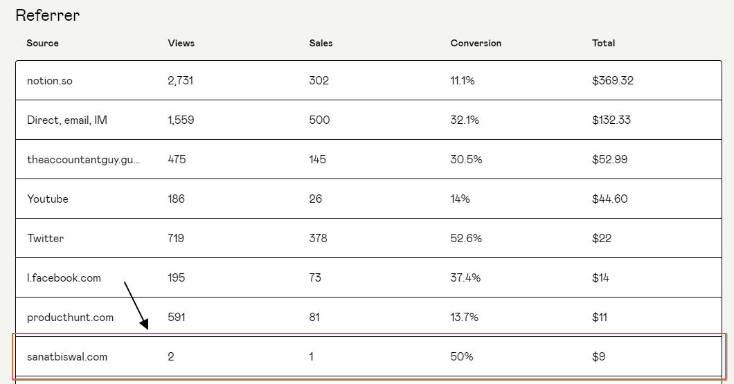Click Twitter's 52.6% conversion value
Image resolution: width=734 pixels, height=384 pixels.
[466, 238]
